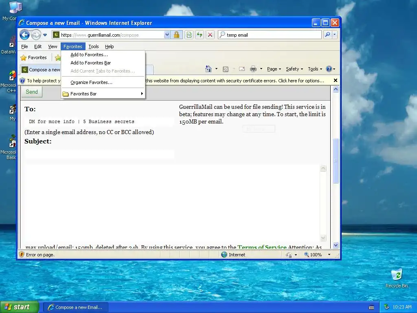Click the page vertical scrollbar thumb
Screen dimensions: 417x313
point(336,161)
